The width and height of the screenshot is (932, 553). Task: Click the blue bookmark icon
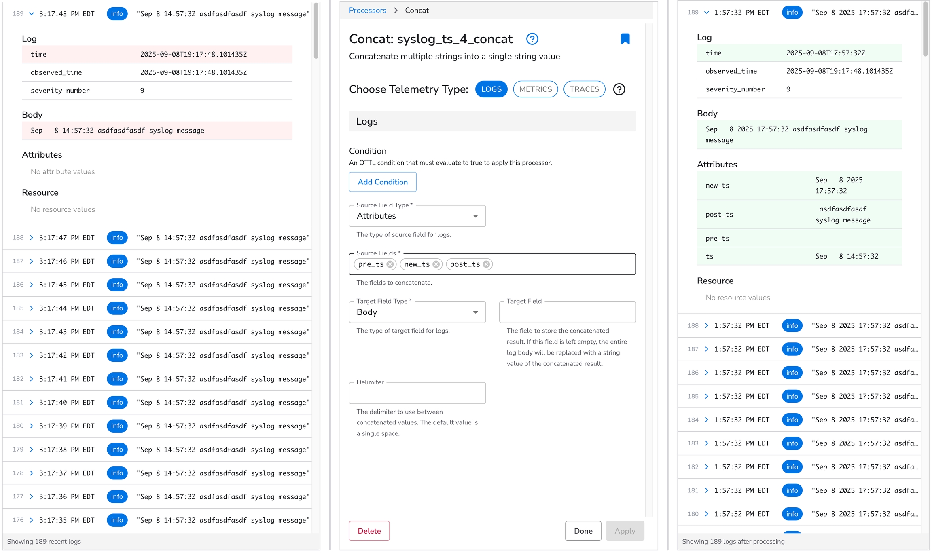(625, 39)
